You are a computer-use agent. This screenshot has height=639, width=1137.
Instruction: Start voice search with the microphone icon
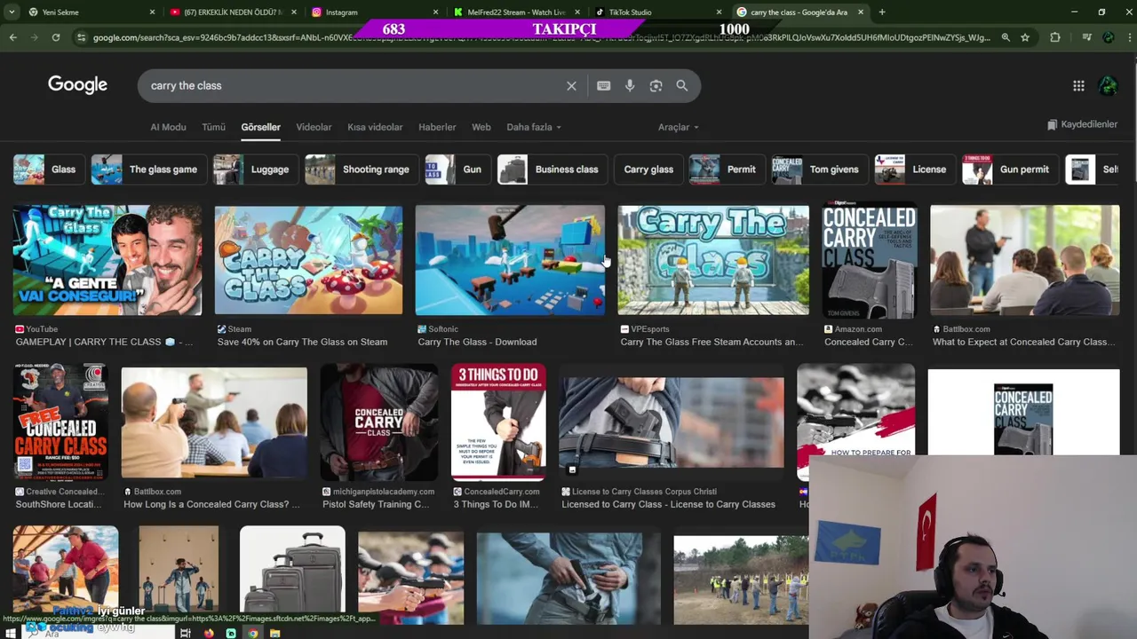coord(630,86)
